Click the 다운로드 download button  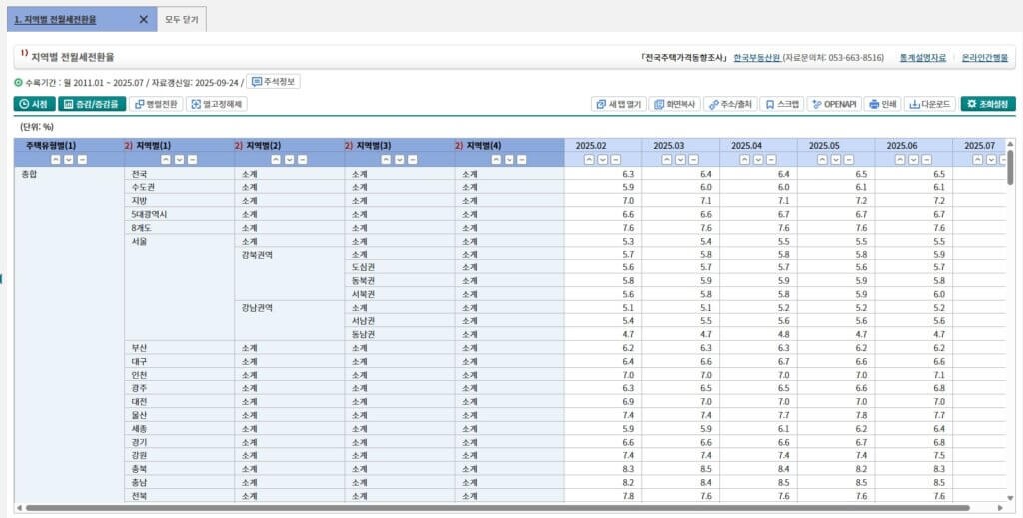click(x=929, y=104)
